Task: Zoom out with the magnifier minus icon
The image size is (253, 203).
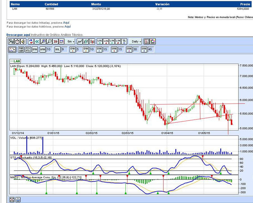Action: tap(49, 42)
